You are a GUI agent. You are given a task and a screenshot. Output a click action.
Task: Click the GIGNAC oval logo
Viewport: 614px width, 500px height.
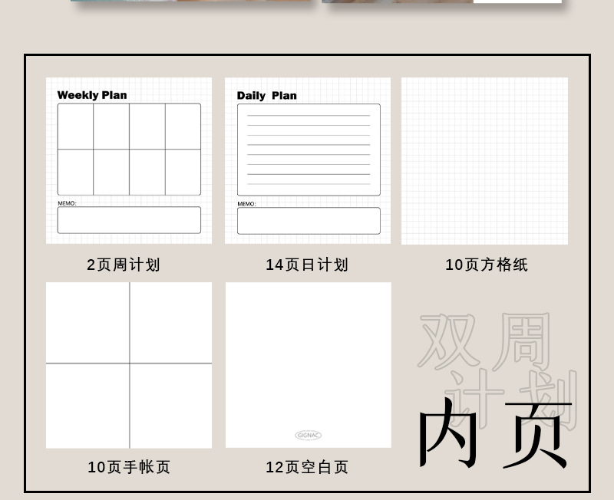309,435
